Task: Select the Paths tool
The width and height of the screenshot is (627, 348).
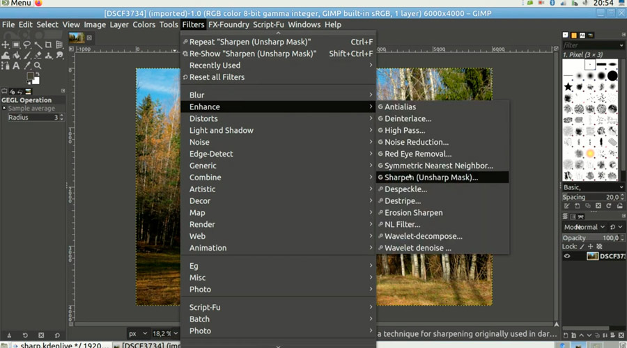Action: (x=5, y=65)
